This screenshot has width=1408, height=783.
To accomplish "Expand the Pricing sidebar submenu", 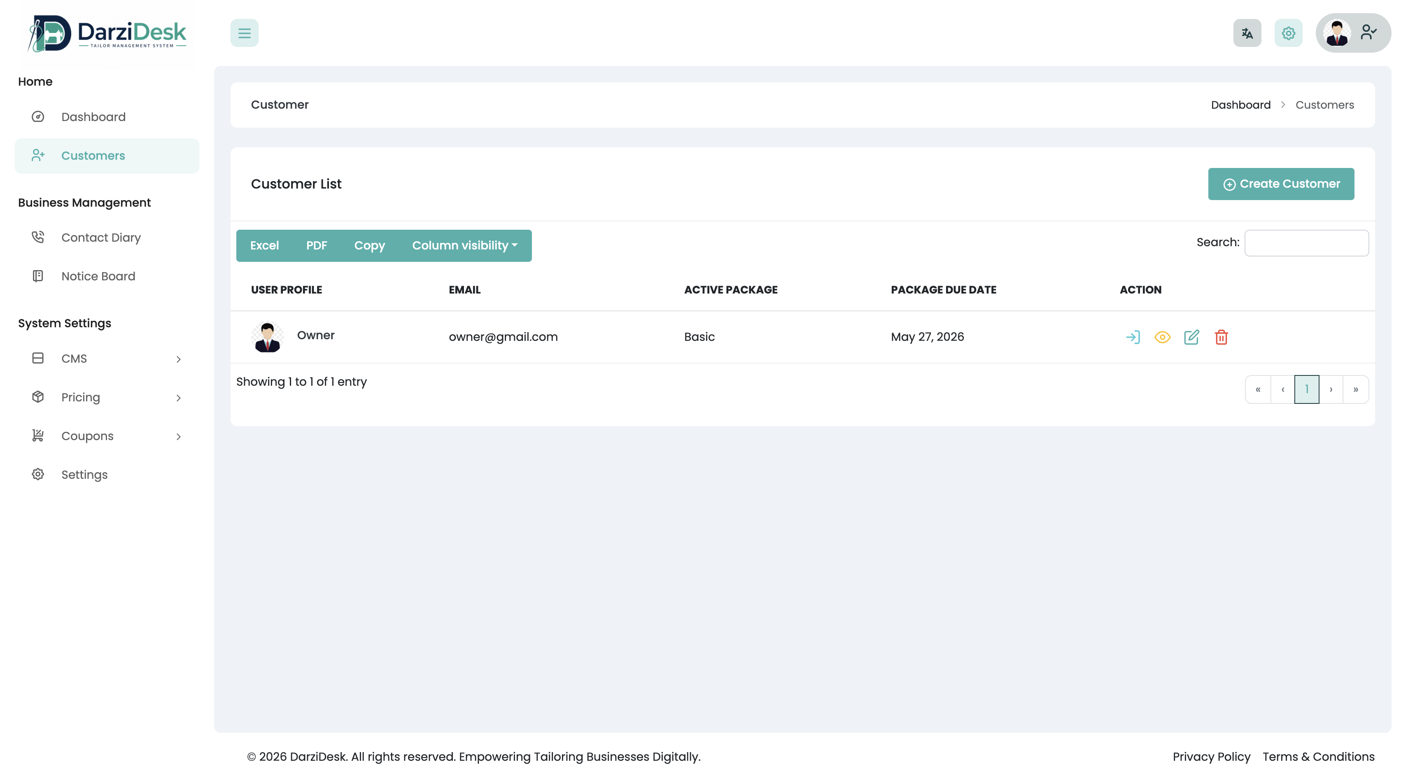I will pyautogui.click(x=107, y=397).
